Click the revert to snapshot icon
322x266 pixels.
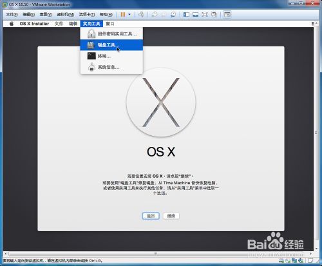tap(164, 14)
